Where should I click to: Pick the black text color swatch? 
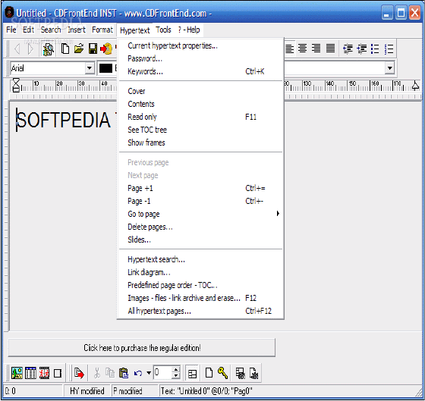(105, 68)
